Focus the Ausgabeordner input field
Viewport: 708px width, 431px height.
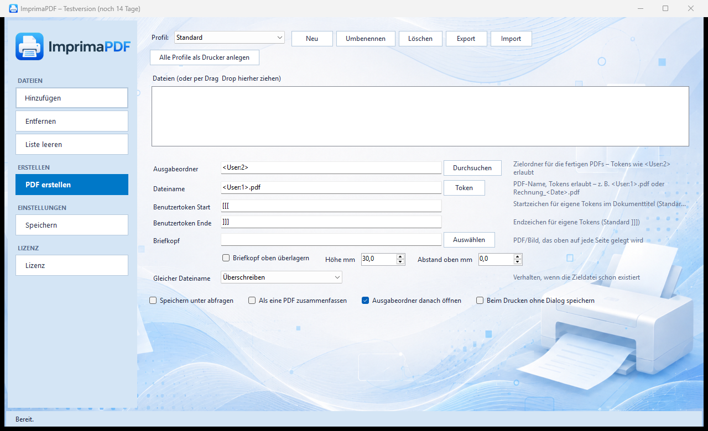coord(331,167)
